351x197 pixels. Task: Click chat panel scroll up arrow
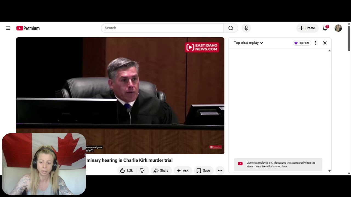coord(329,51)
